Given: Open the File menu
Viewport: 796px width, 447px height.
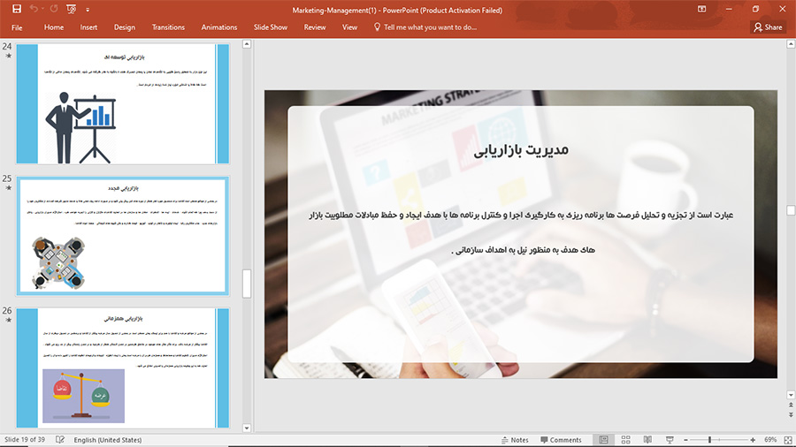Looking at the screenshot, I should click(x=16, y=27).
